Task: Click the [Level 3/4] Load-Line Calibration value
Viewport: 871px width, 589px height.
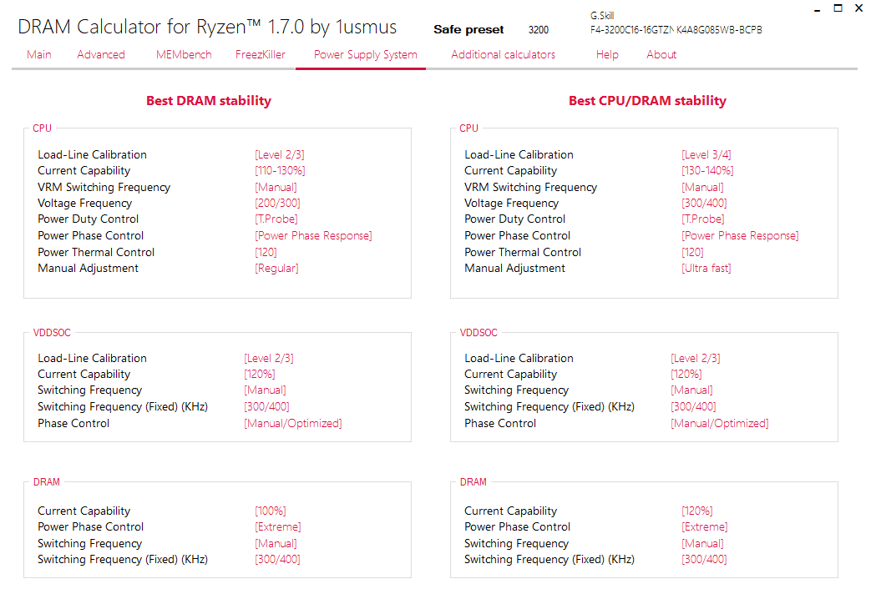Action: coord(706,154)
